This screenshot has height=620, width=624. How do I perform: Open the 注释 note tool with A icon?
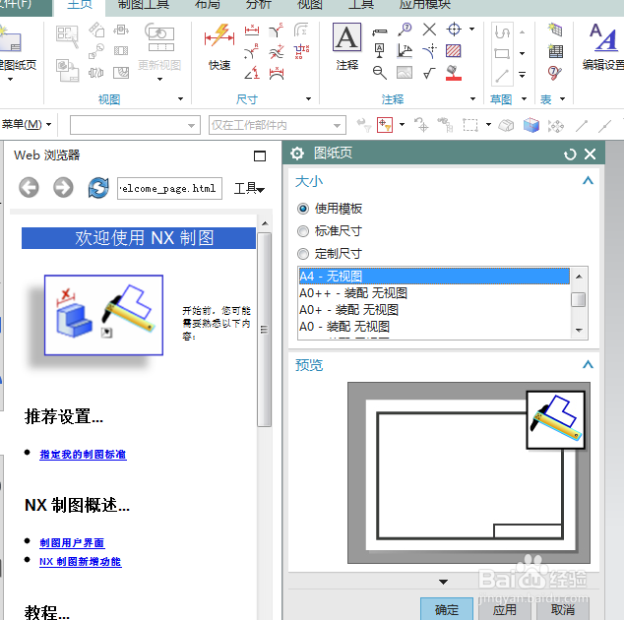pos(347,37)
